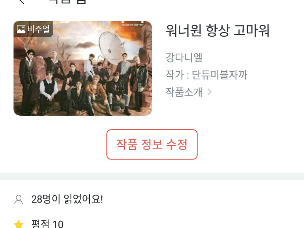The width and height of the screenshot is (304, 228).
Task: Tap the 작가 label before the author name
Action: (x=175, y=75)
